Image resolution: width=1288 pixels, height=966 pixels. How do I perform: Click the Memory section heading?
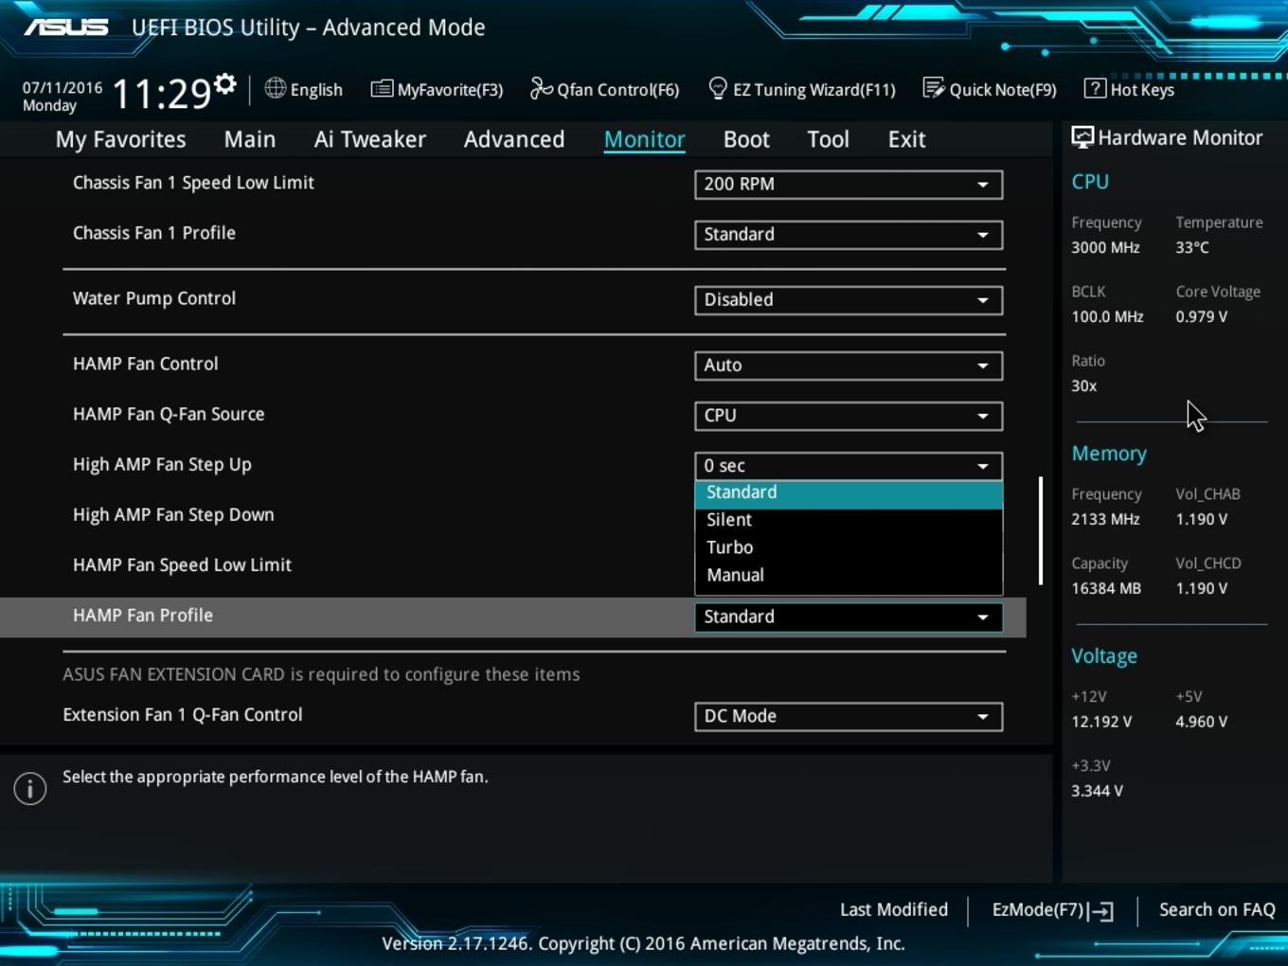(x=1109, y=454)
